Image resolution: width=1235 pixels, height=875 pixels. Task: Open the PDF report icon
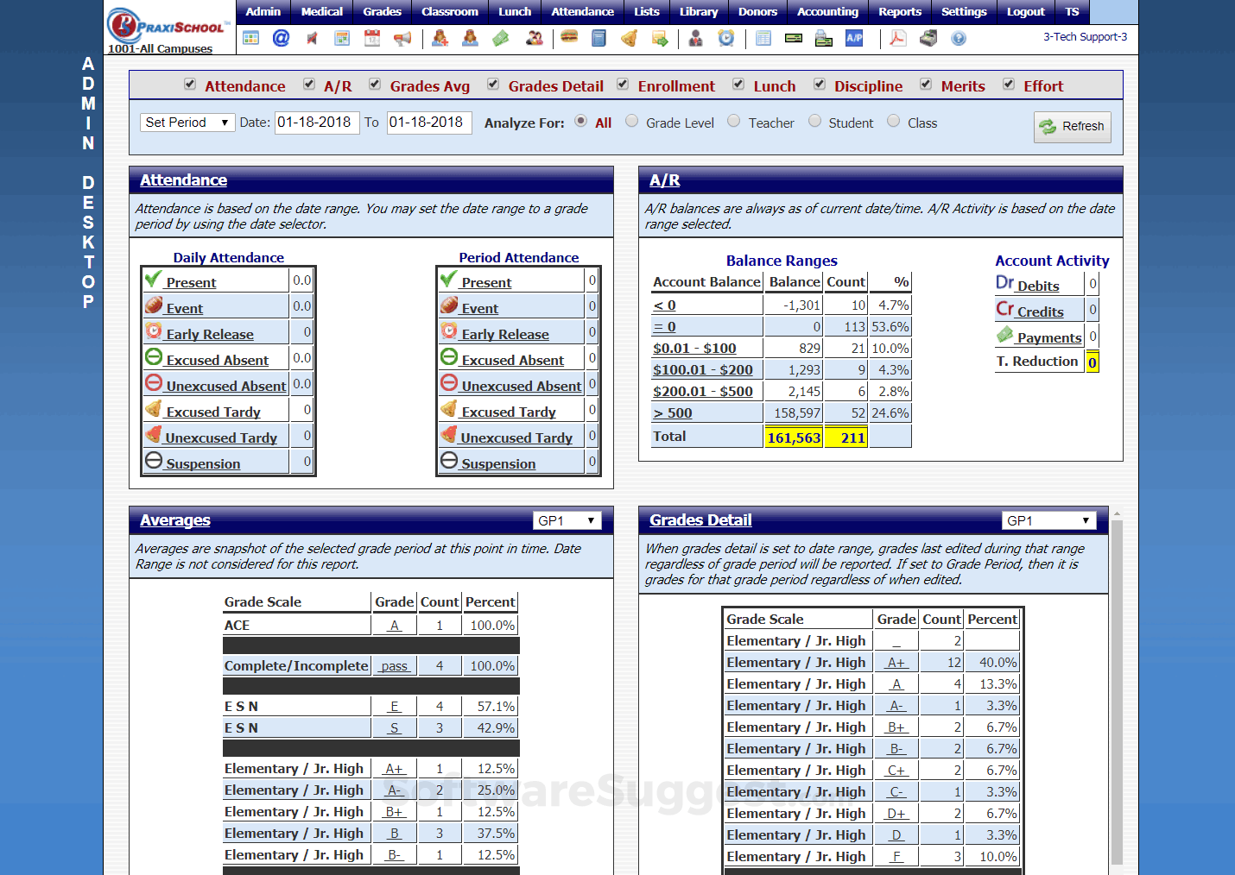coord(897,38)
